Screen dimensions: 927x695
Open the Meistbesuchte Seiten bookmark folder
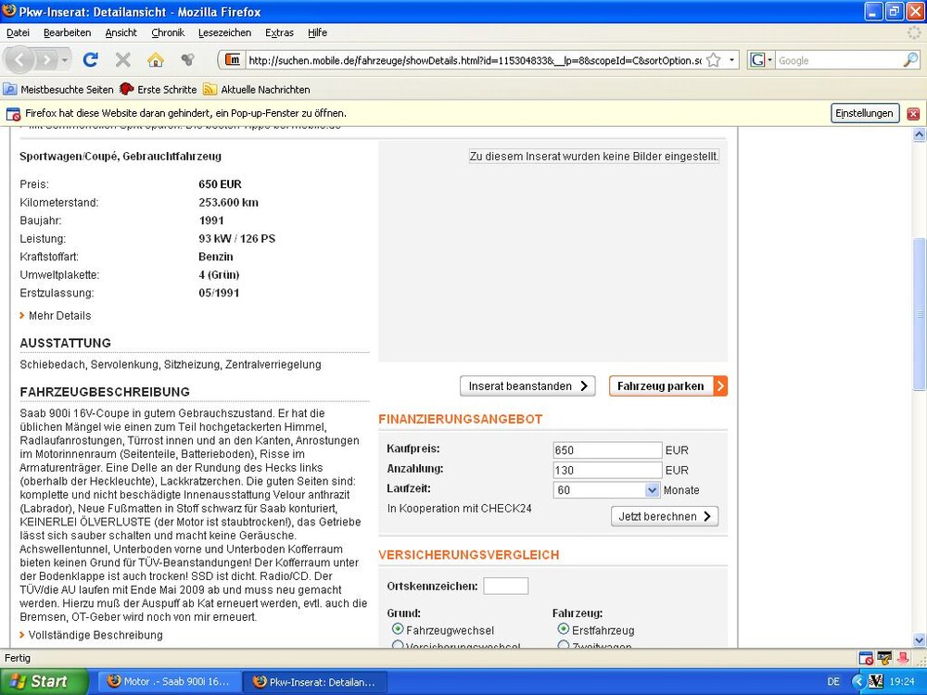[x=58, y=90]
